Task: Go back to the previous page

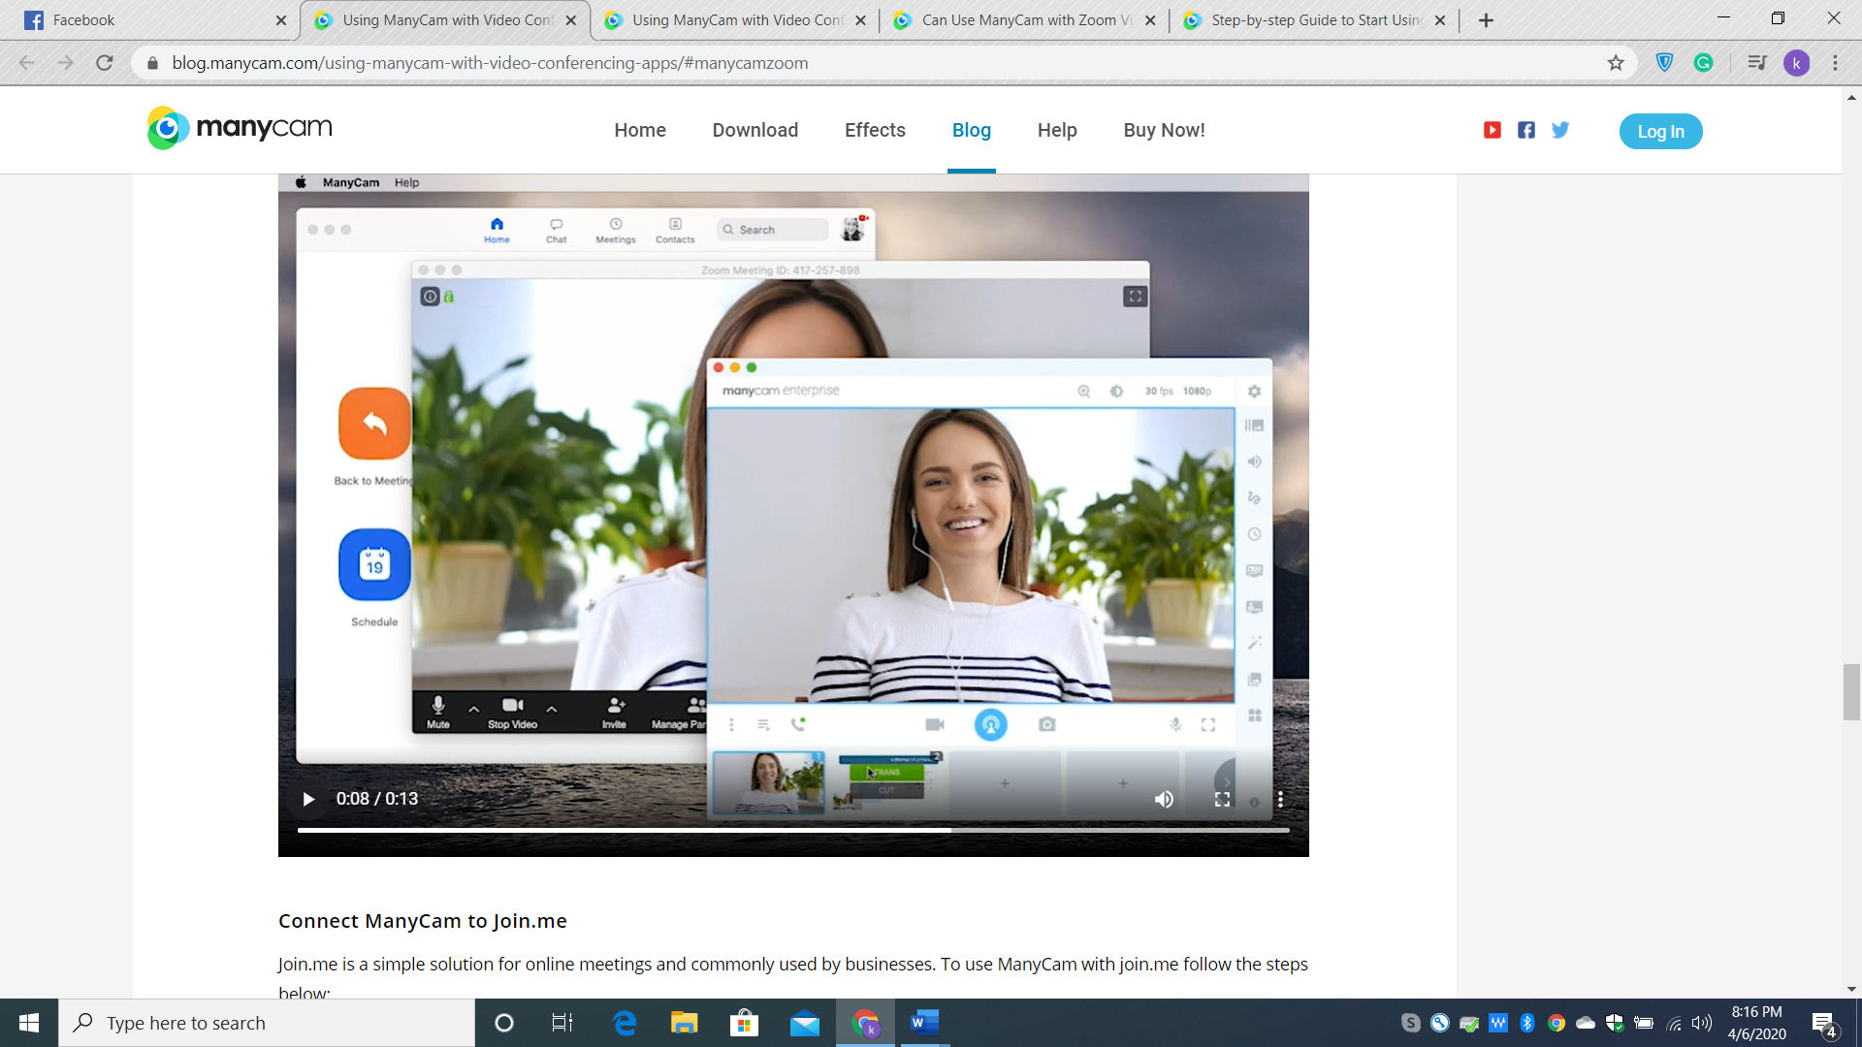Action: pos(27,63)
